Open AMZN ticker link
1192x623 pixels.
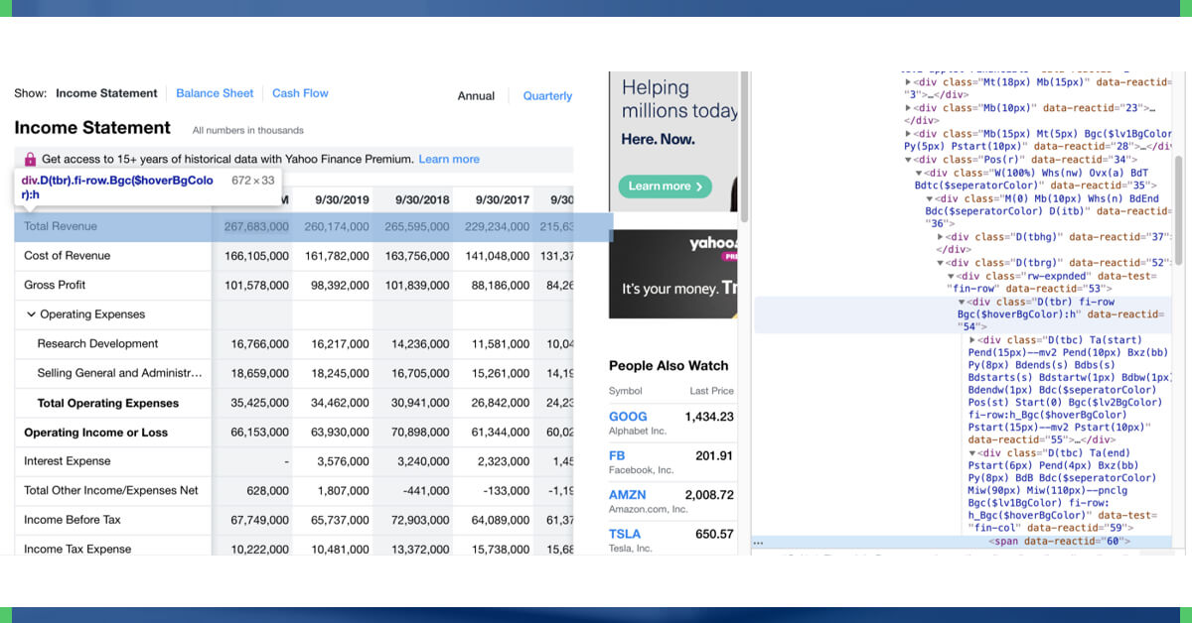[x=627, y=494]
